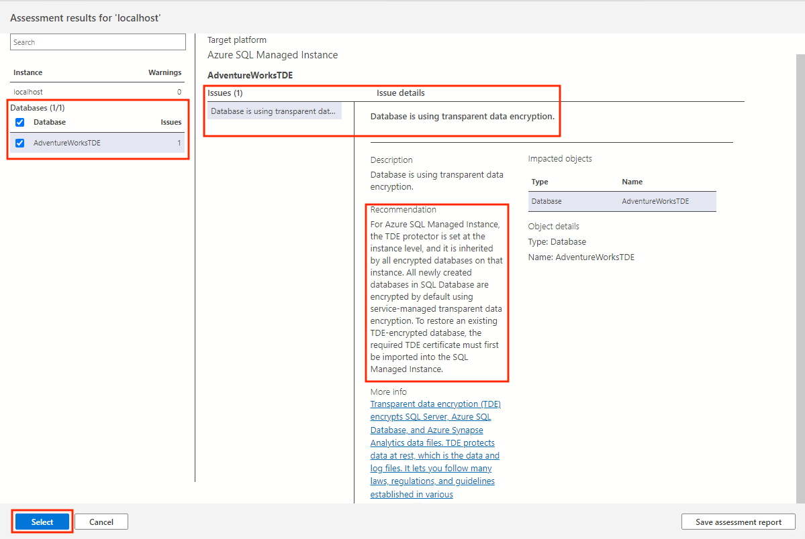Select the 'Database is using transparent dat...' issue

pyautogui.click(x=274, y=111)
